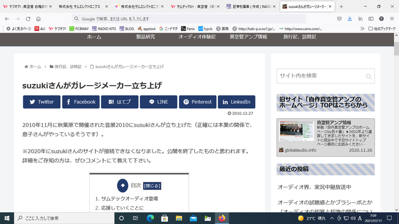The width and height of the screenshot is (399, 224).
Task: Close the suzukiさんがガレージメーカー tab
Action: pyautogui.click(x=330, y=7)
